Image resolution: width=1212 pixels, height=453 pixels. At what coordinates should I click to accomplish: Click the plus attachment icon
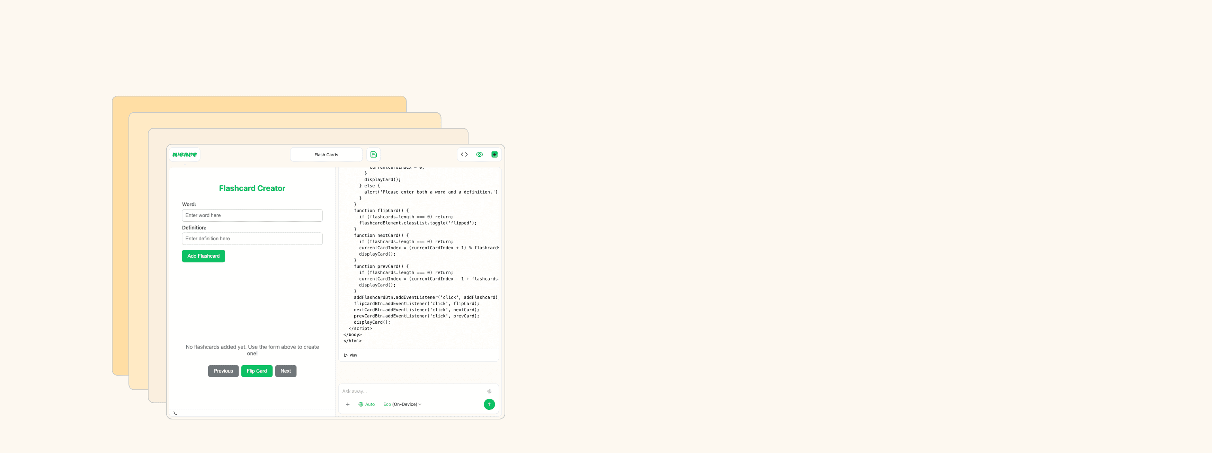[x=348, y=404]
